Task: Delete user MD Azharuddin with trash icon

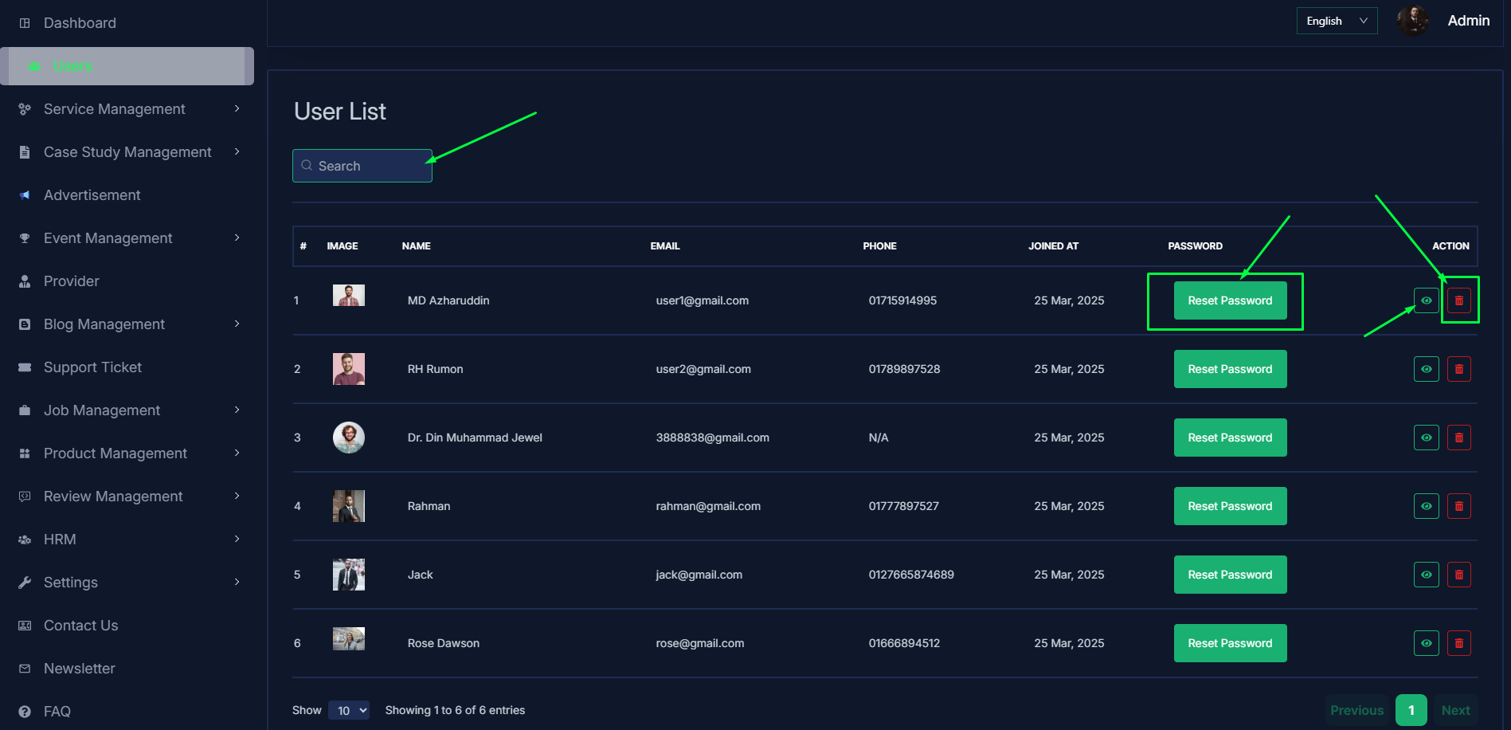Action: coord(1459,300)
